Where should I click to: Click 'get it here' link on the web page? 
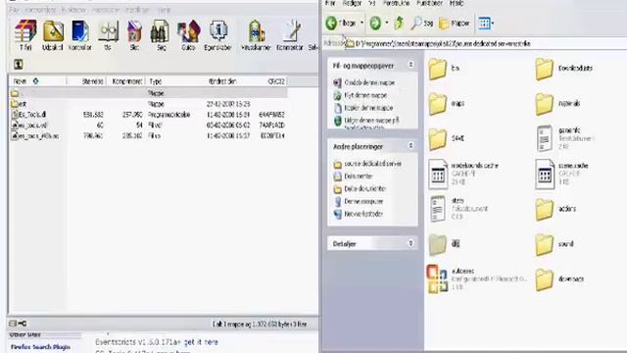click(x=201, y=342)
